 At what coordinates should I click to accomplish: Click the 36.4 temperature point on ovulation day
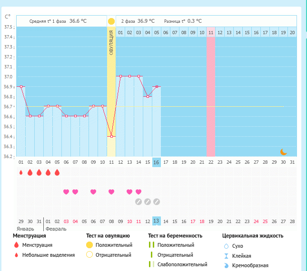[x=111, y=136]
